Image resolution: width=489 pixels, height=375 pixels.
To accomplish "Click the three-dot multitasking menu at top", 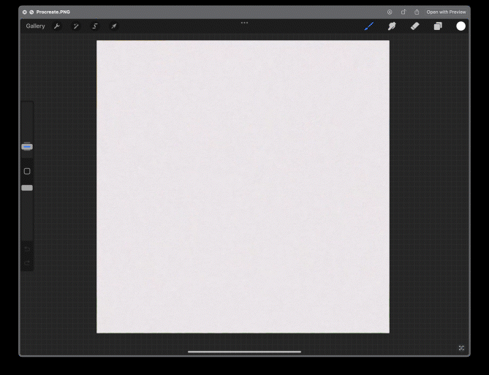I will (x=244, y=23).
